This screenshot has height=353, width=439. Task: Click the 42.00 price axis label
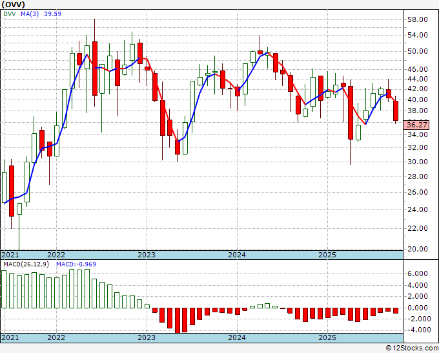tap(418, 89)
